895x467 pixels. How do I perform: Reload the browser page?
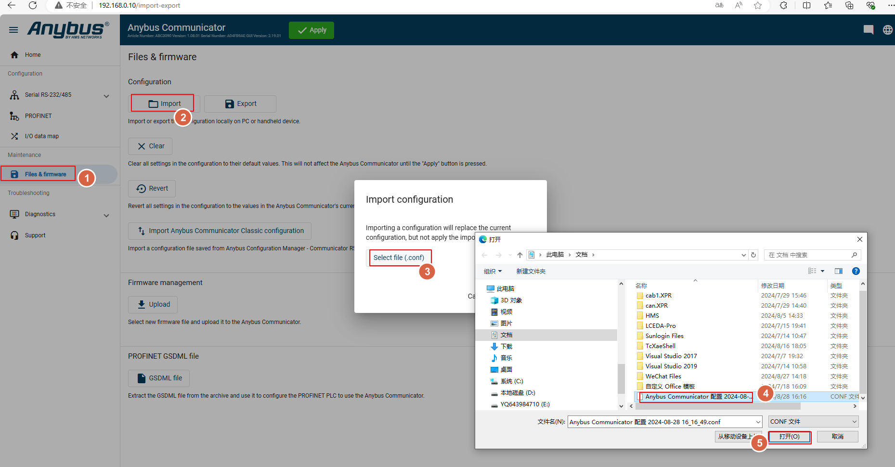(x=33, y=5)
